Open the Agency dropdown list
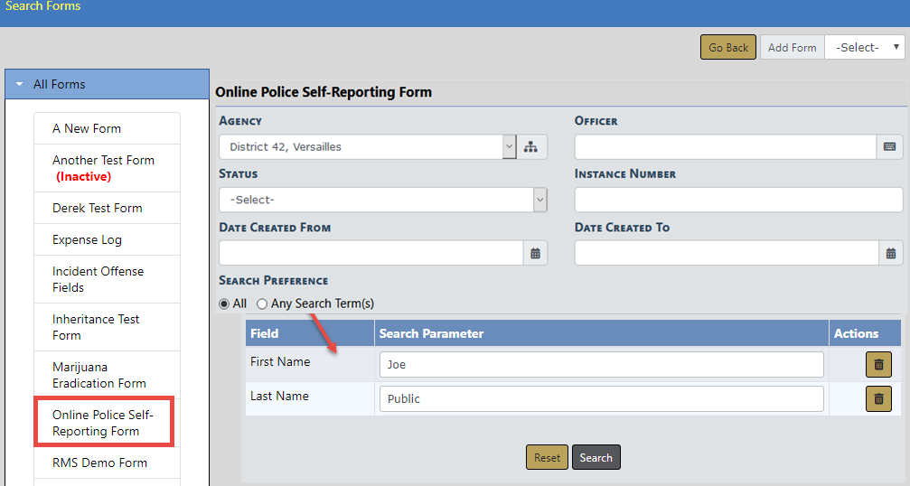 click(509, 147)
